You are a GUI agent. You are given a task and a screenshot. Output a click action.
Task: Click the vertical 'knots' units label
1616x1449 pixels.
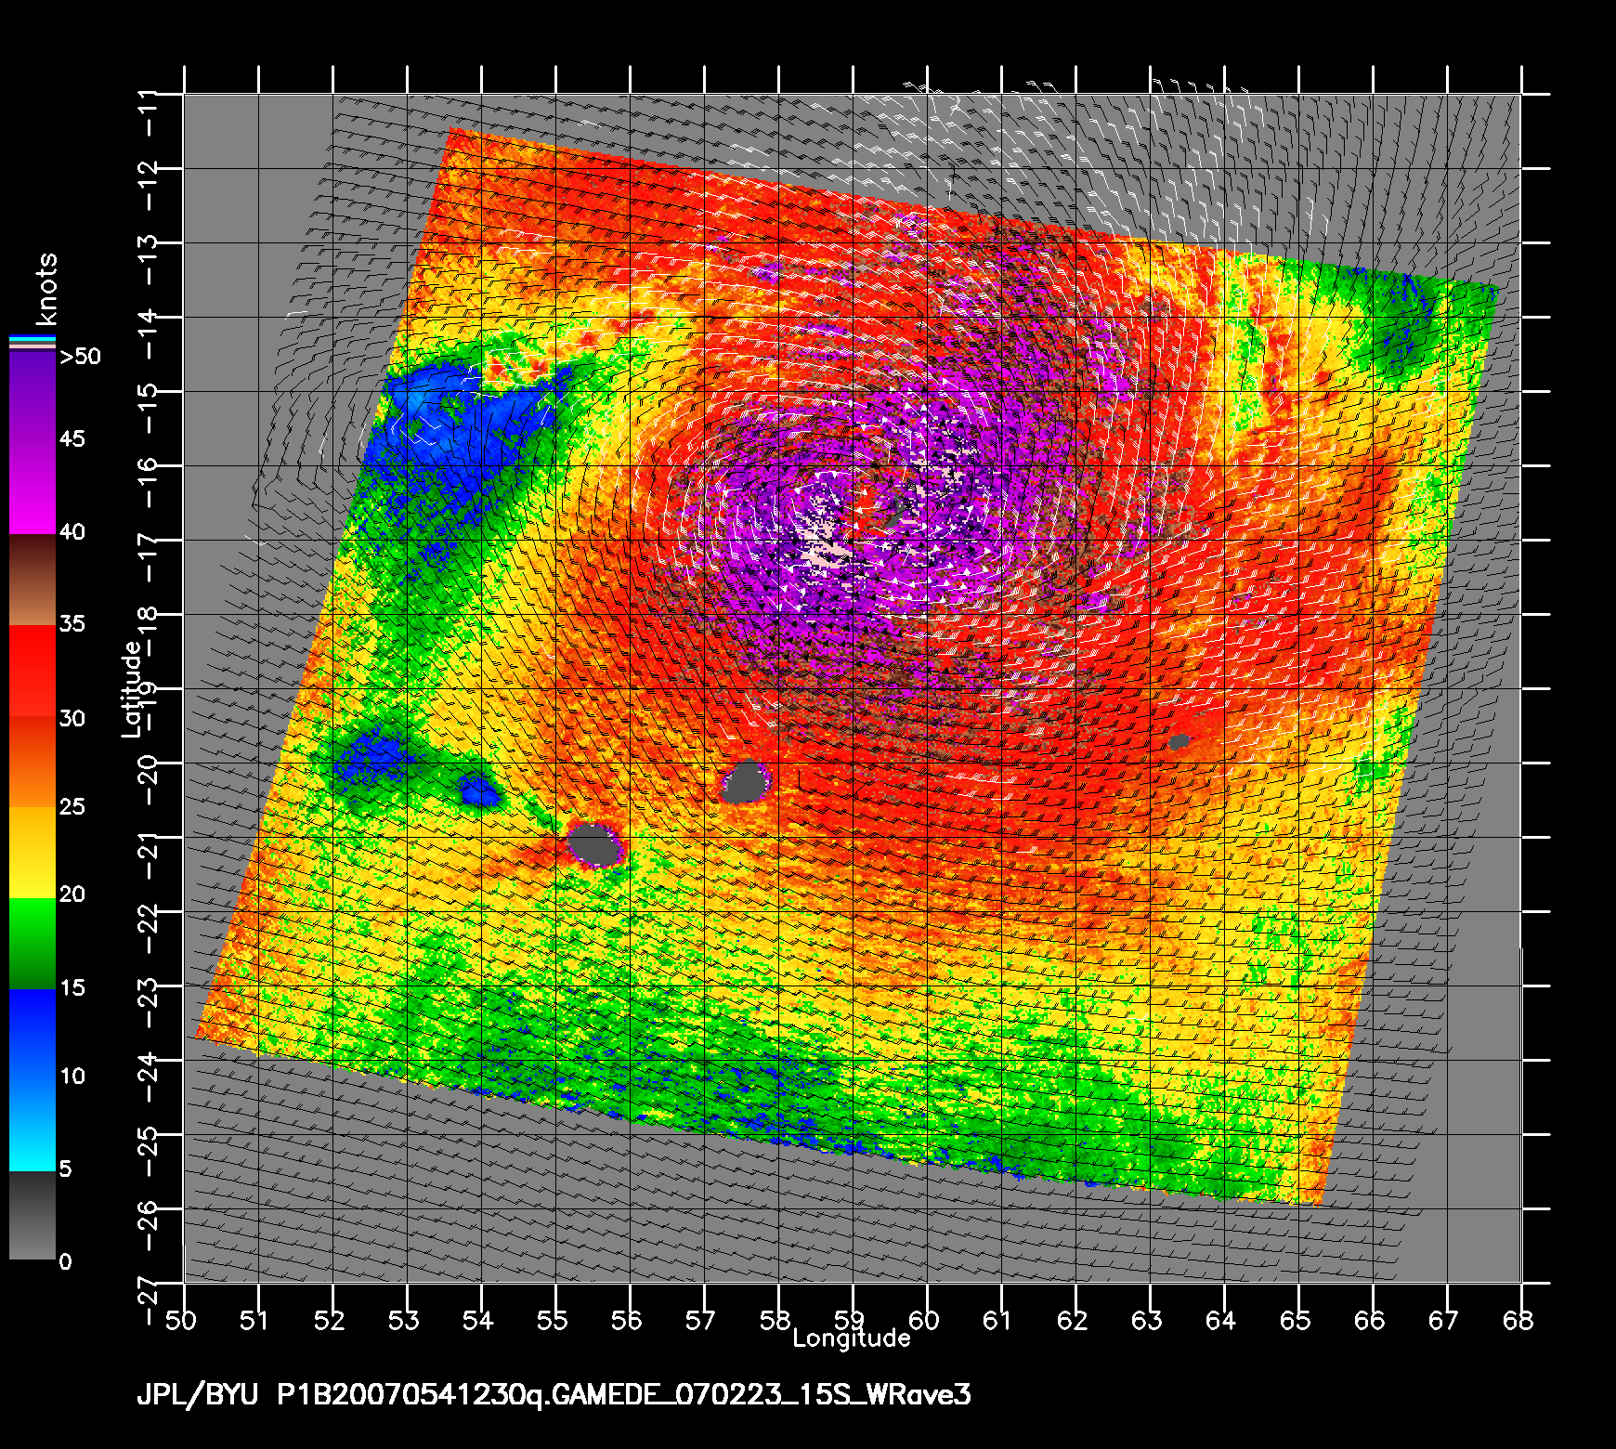[45, 288]
